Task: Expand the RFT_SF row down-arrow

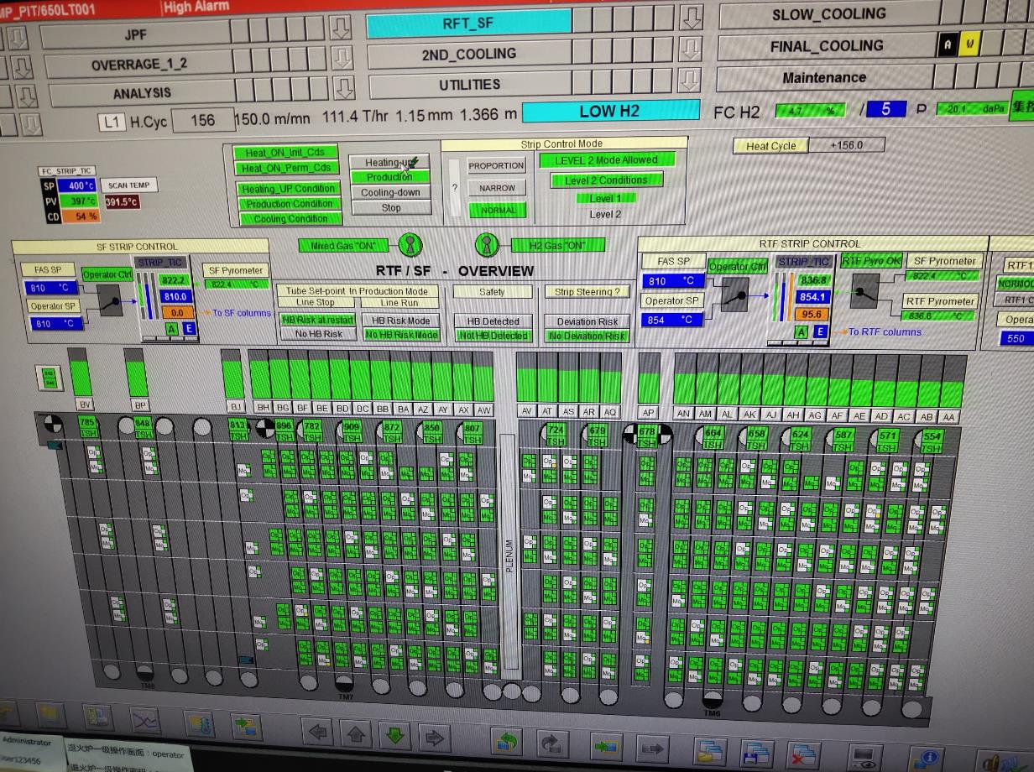Action: 692,17
